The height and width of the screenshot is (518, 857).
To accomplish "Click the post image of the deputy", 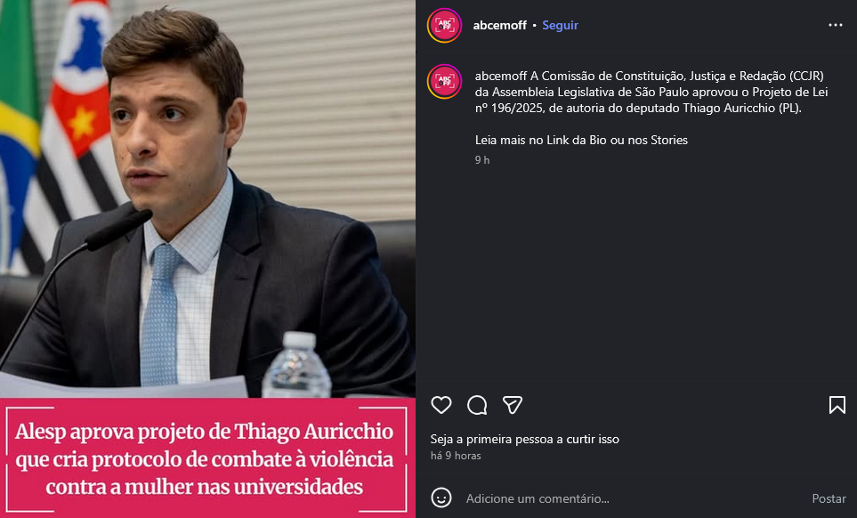I will 207,198.
